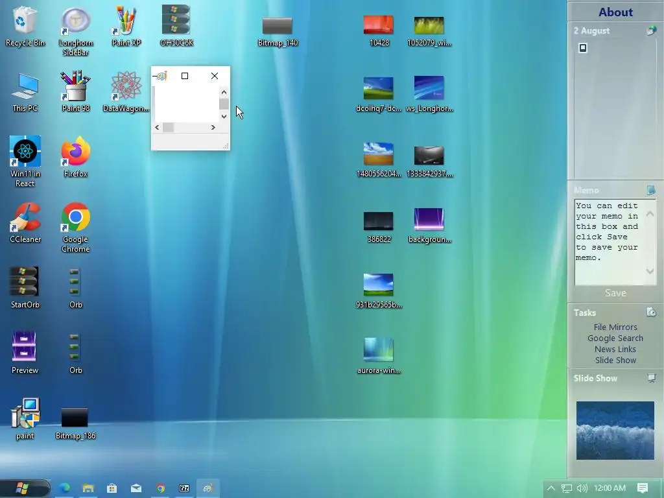Click the 2 August panel corner icon
Viewport: 664px width, 498px height.
click(x=651, y=30)
